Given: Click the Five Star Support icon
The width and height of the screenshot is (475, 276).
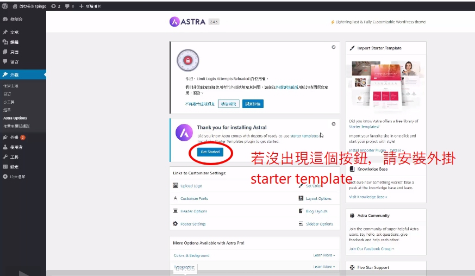Looking at the screenshot, I should pyautogui.click(x=352, y=267).
